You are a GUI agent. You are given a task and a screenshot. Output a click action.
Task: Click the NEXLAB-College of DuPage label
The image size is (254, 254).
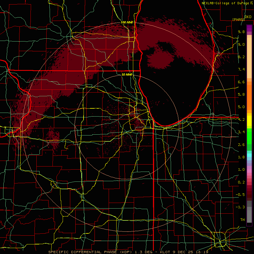click(227, 3)
